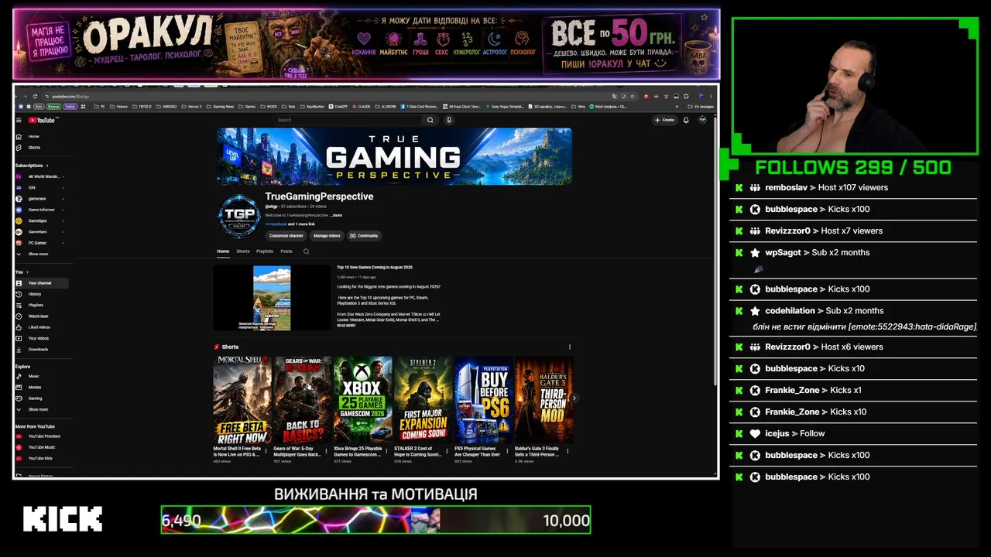Image resolution: width=991 pixels, height=557 pixels.
Task: Open Gaming under Explore
Action: click(x=40, y=398)
